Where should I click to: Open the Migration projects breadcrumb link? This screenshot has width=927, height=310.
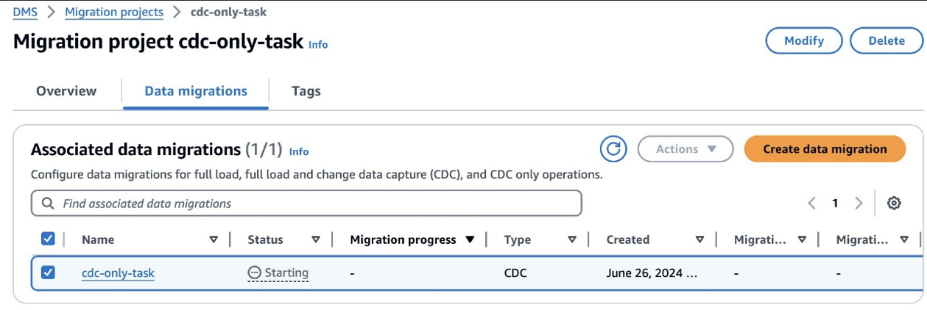[x=114, y=12]
